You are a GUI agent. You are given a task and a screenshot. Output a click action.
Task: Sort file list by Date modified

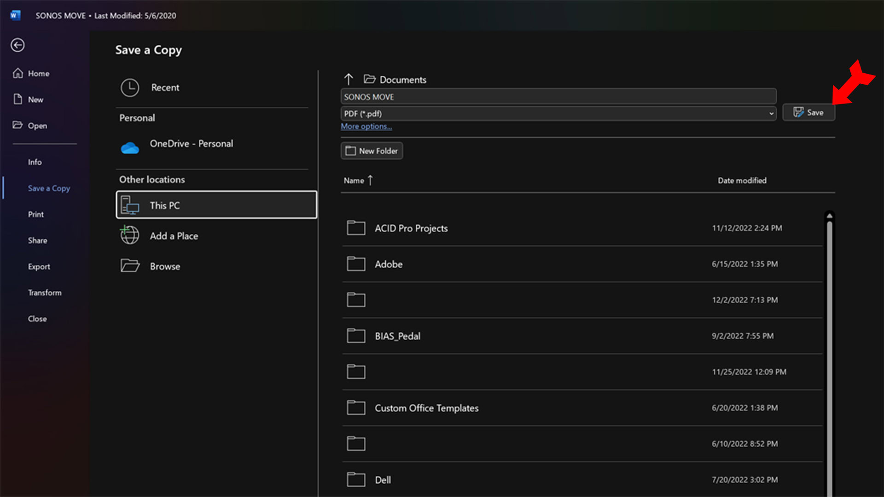tap(742, 180)
